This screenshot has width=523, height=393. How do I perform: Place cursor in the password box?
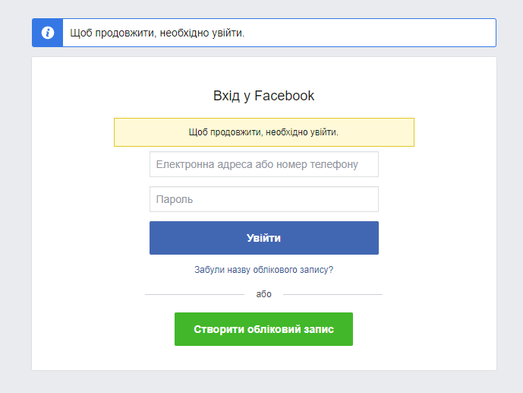(x=263, y=199)
